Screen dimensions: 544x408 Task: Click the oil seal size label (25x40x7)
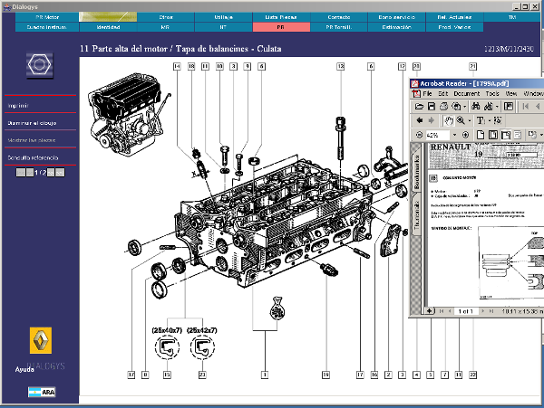click(x=167, y=330)
